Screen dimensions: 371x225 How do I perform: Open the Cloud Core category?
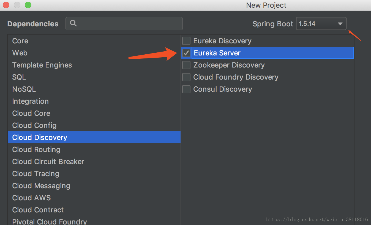point(94,113)
